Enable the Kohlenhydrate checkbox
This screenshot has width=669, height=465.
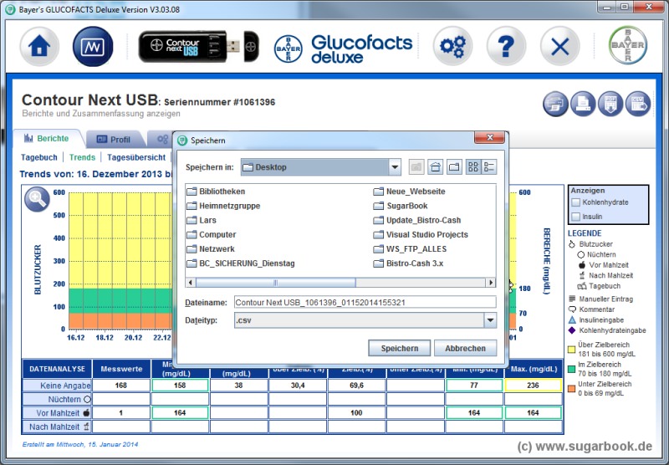click(x=576, y=202)
